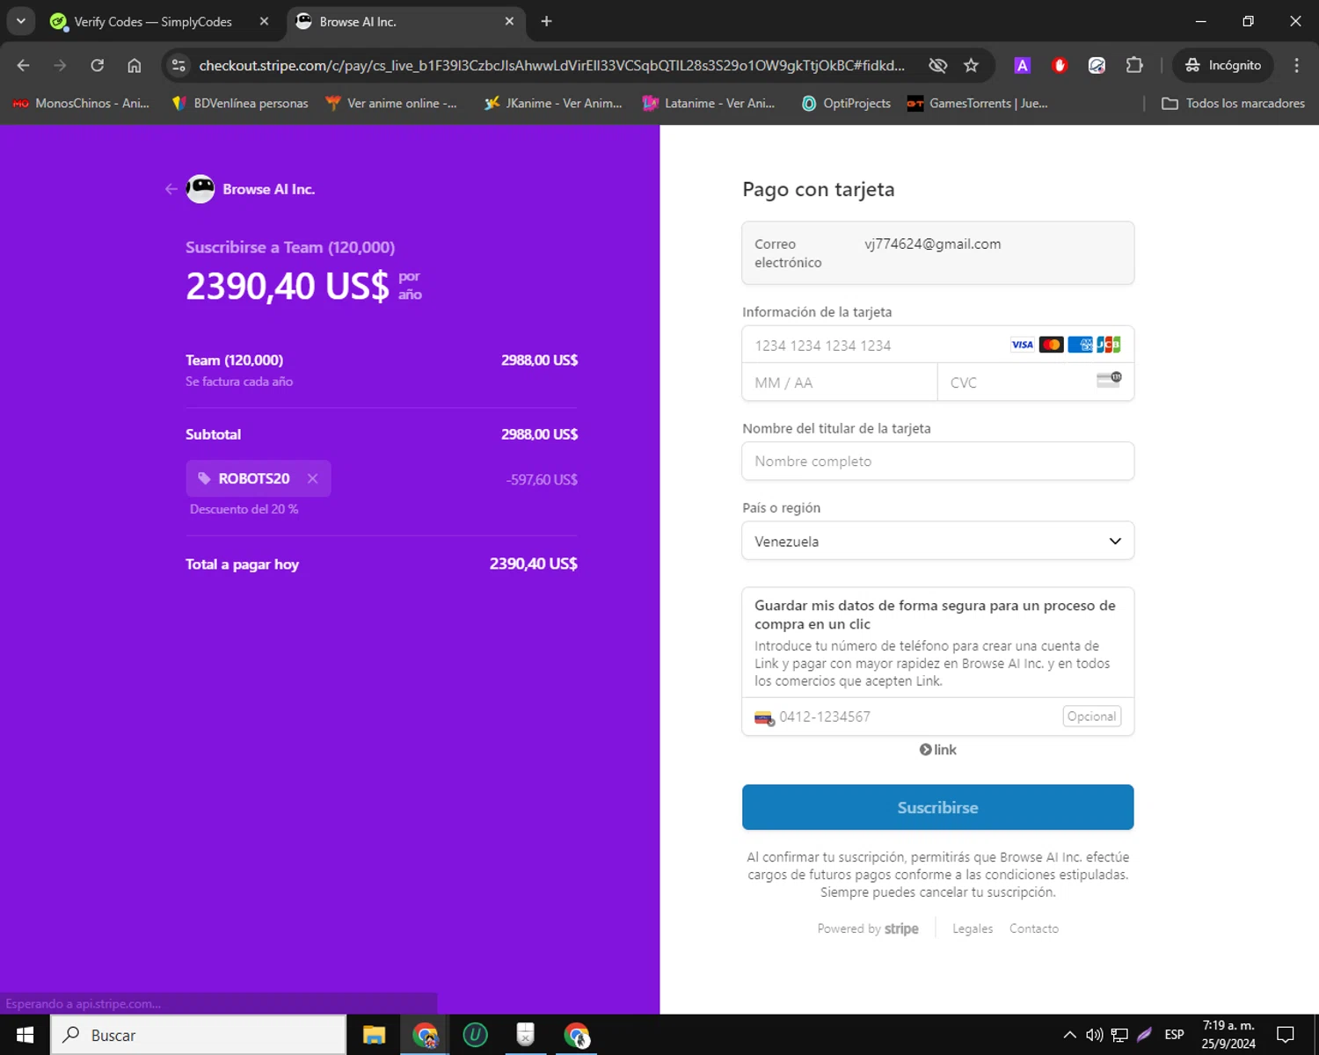Bookmark this page with the star icon
This screenshot has height=1055, width=1319.
[x=971, y=65]
